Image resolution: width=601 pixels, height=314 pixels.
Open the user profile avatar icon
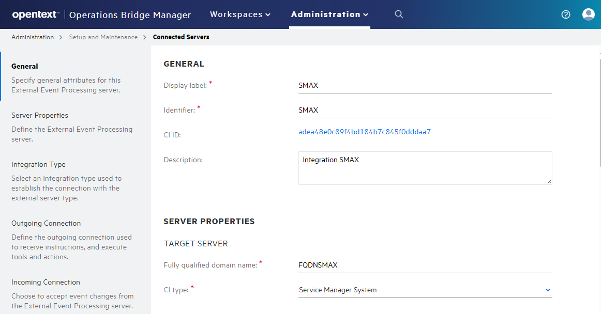(x=588, y=14)
